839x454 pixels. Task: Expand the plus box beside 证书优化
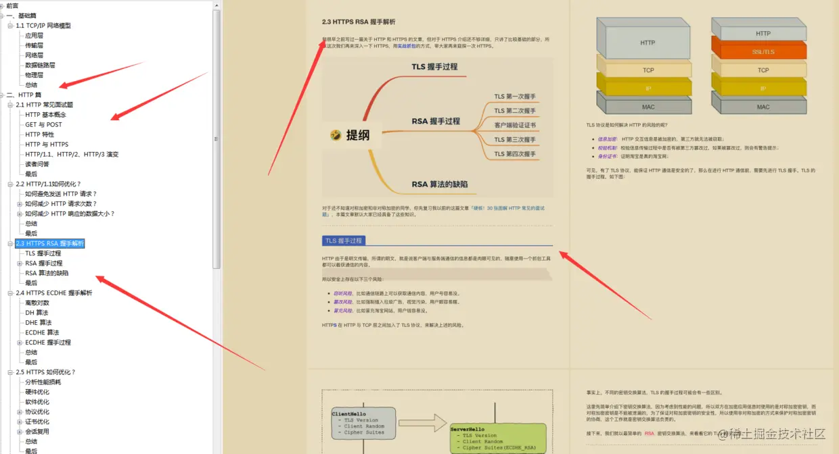20,422
